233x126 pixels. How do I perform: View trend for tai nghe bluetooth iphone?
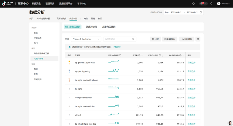coord(192,80)
